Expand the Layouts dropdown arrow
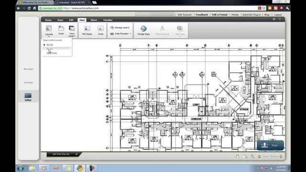306x172 pixels. (x=49, y=36)
